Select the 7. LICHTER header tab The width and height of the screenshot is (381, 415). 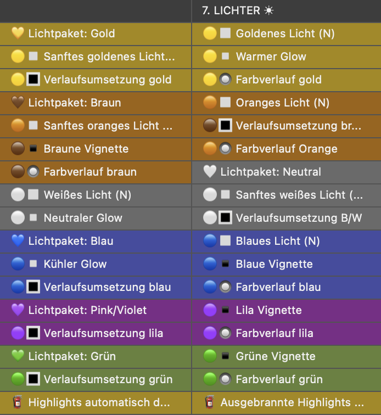pos(287,11)
